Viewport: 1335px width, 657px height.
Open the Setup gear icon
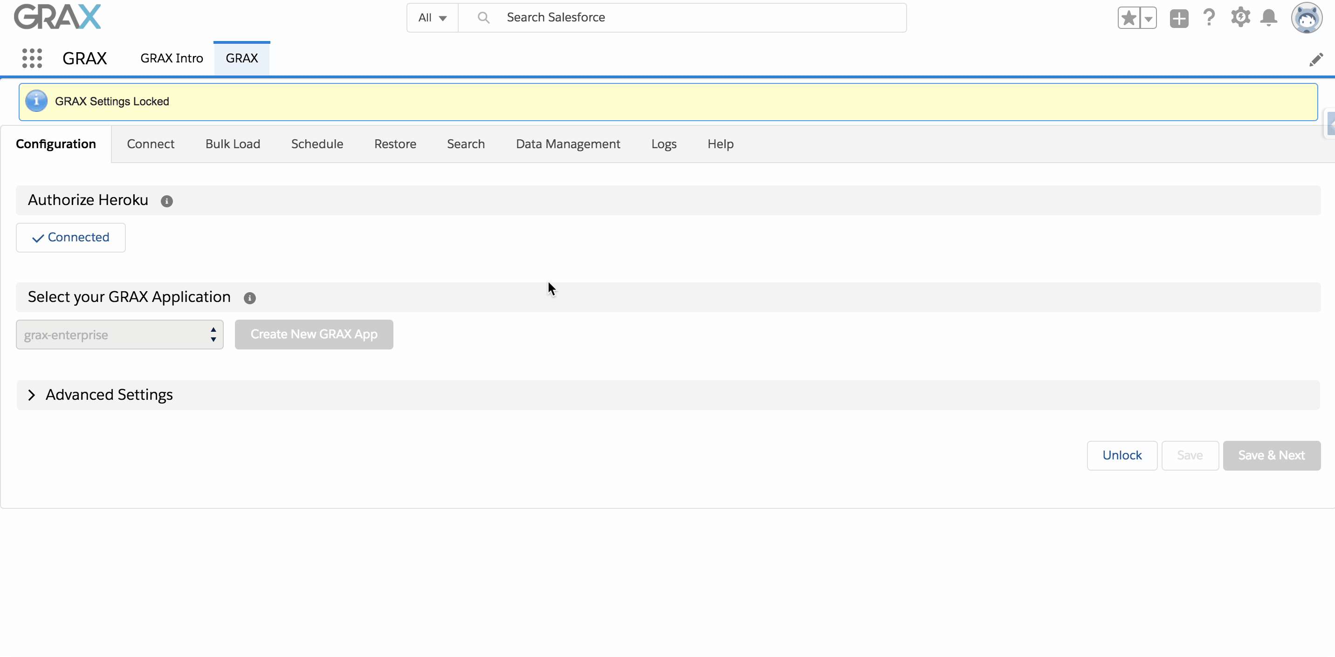tap(1241, 18)
